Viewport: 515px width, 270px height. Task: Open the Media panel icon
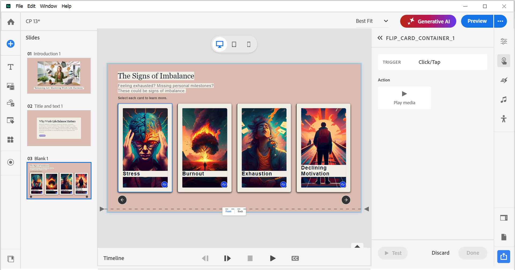point(10,86)
